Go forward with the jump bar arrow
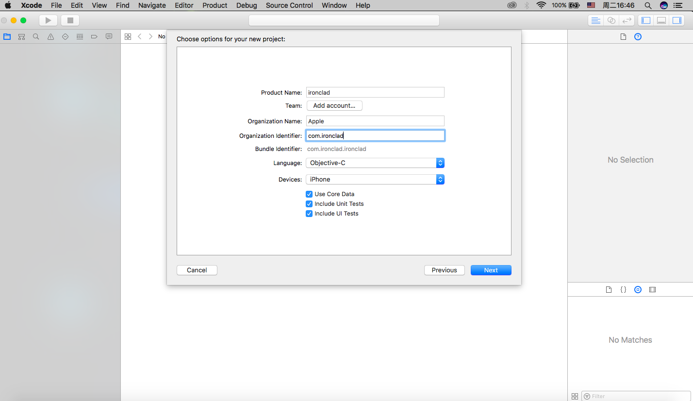693x401 pixels. click(x=150, y=36)
